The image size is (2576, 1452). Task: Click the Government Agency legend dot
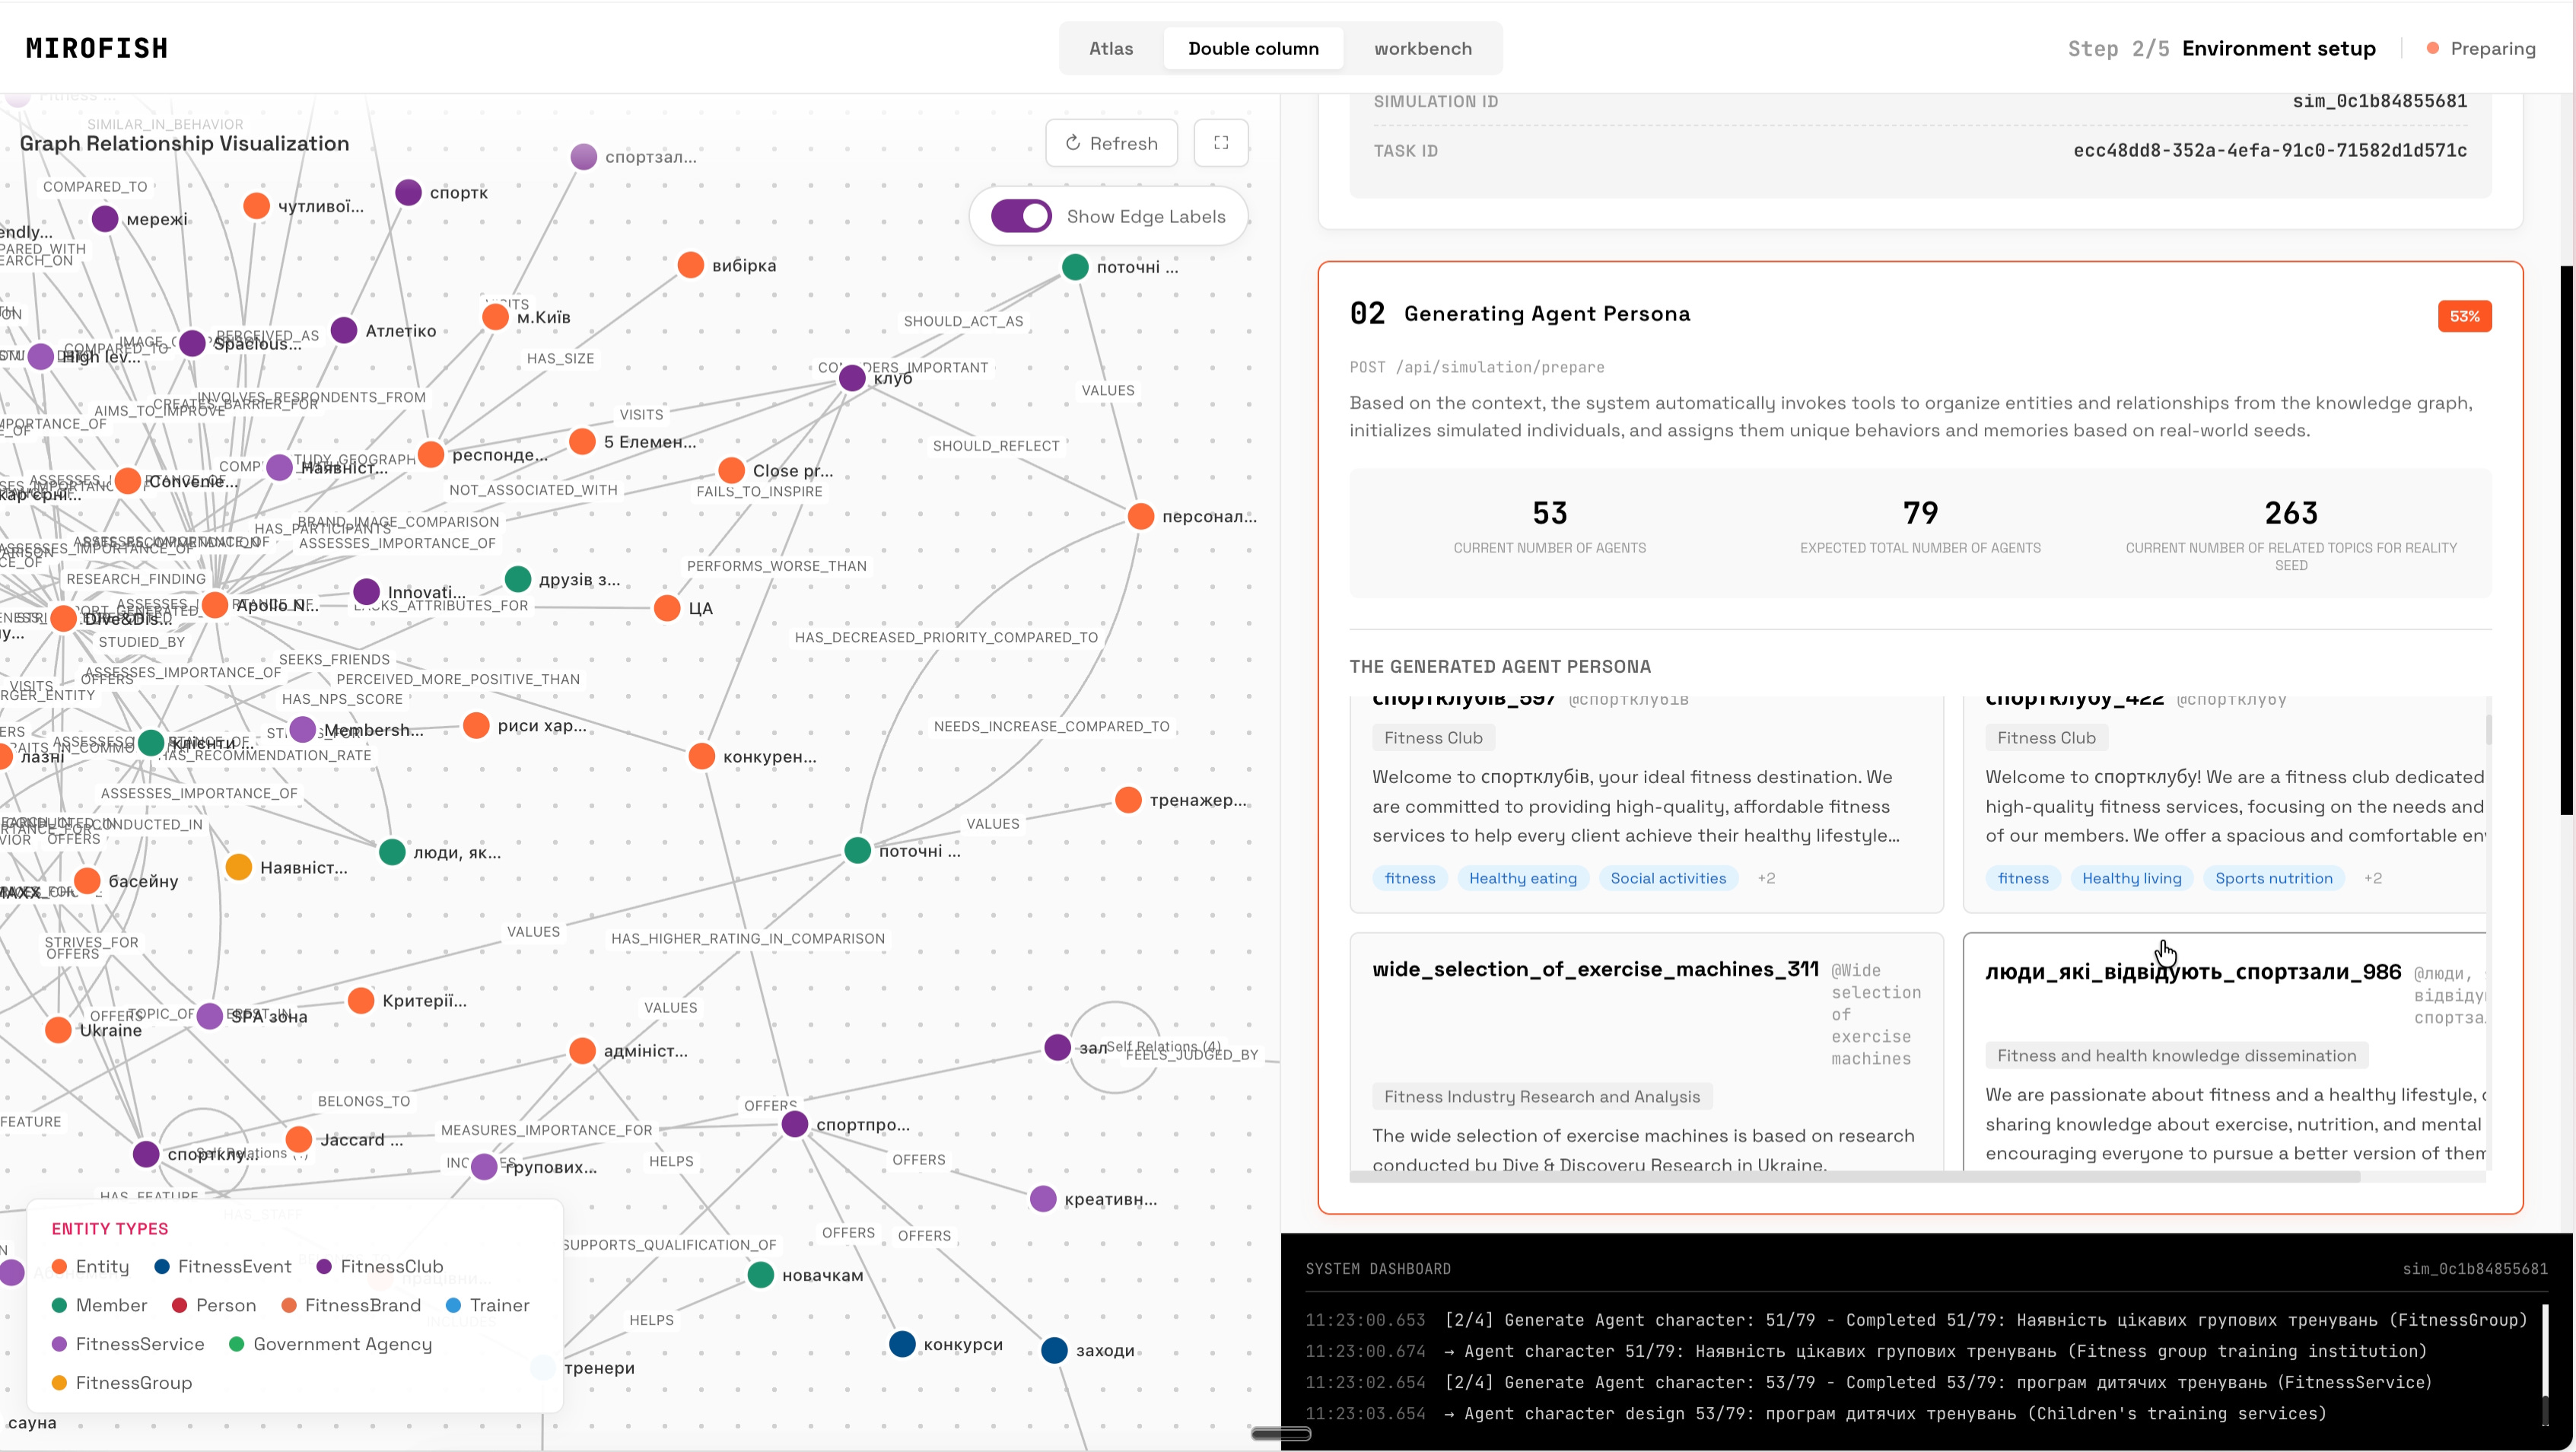[237, 1344]
